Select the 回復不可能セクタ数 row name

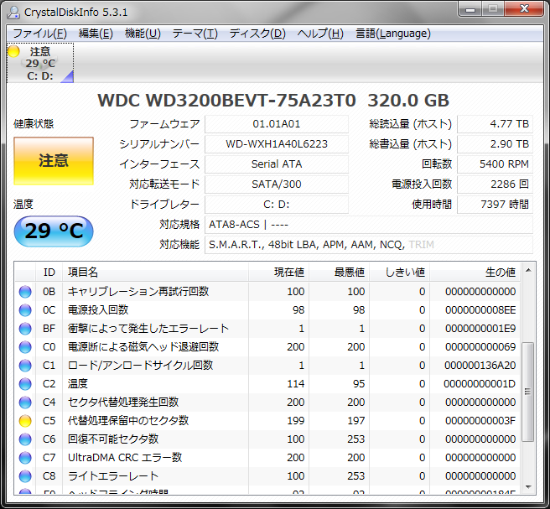tap(113, 439)
